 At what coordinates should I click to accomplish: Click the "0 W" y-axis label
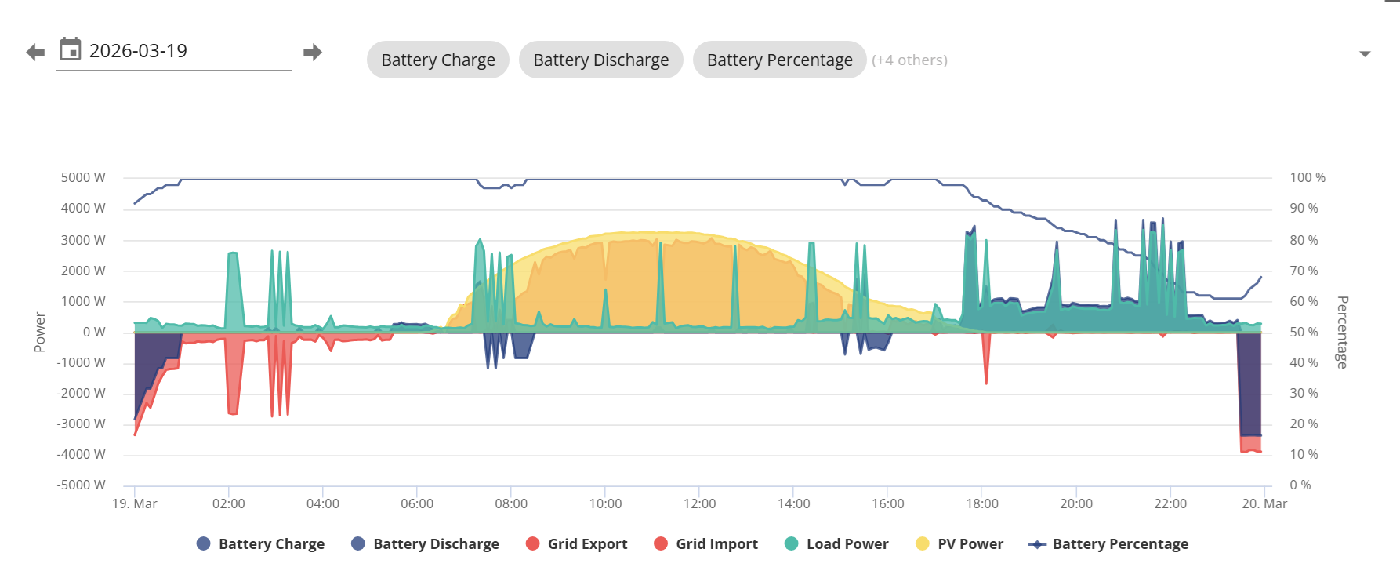pos(94,332)
